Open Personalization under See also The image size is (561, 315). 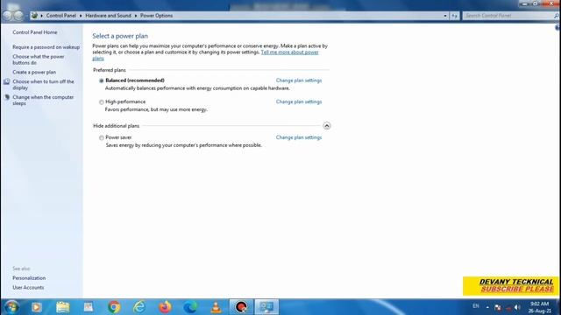pos(29,278)
